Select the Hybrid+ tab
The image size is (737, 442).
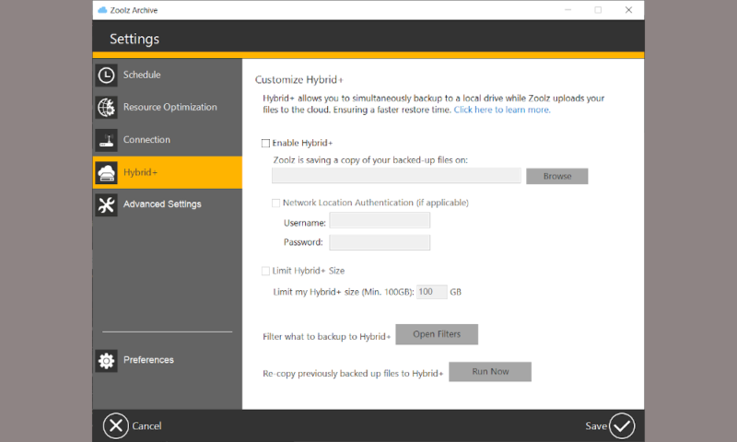[168, 172]
